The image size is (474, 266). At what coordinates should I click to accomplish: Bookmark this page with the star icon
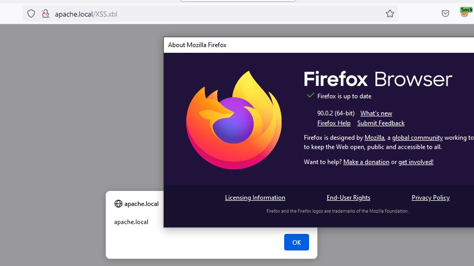click(389, 13)
